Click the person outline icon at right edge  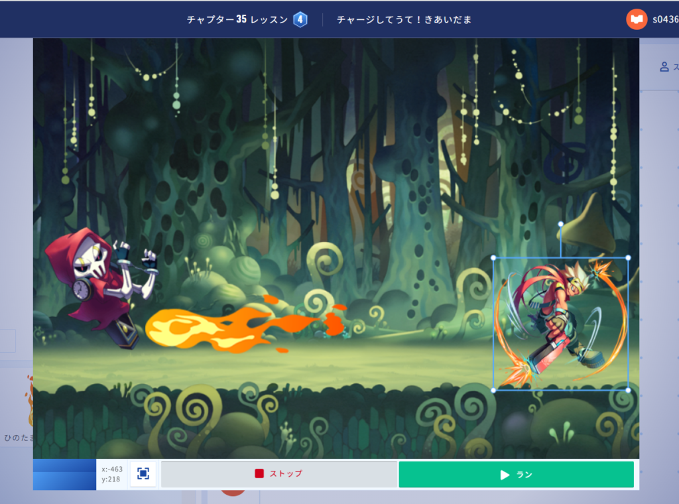point(664,67)
